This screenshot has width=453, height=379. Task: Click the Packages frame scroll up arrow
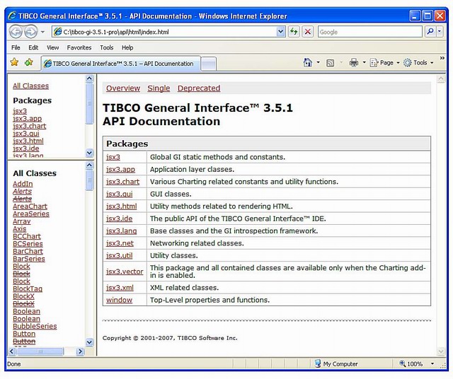pos(90,78)
